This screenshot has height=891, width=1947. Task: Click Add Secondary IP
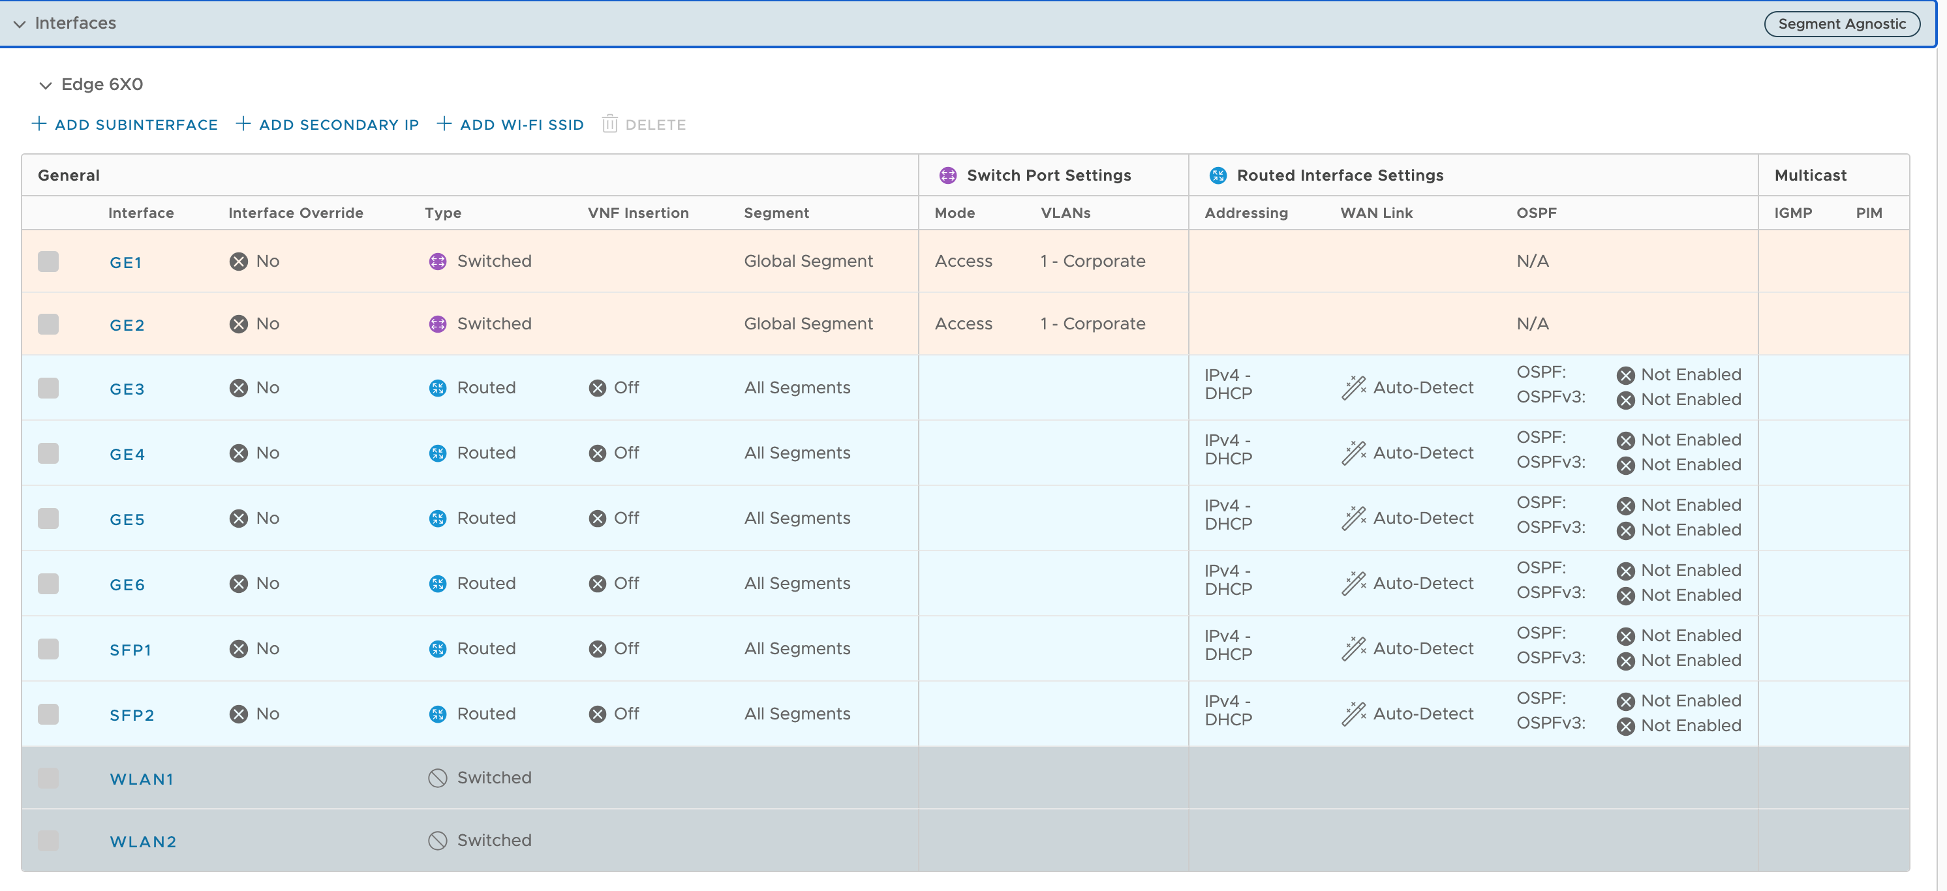click(328, 125)
